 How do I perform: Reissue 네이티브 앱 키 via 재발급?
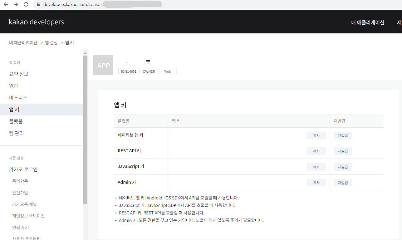point(343,135)
